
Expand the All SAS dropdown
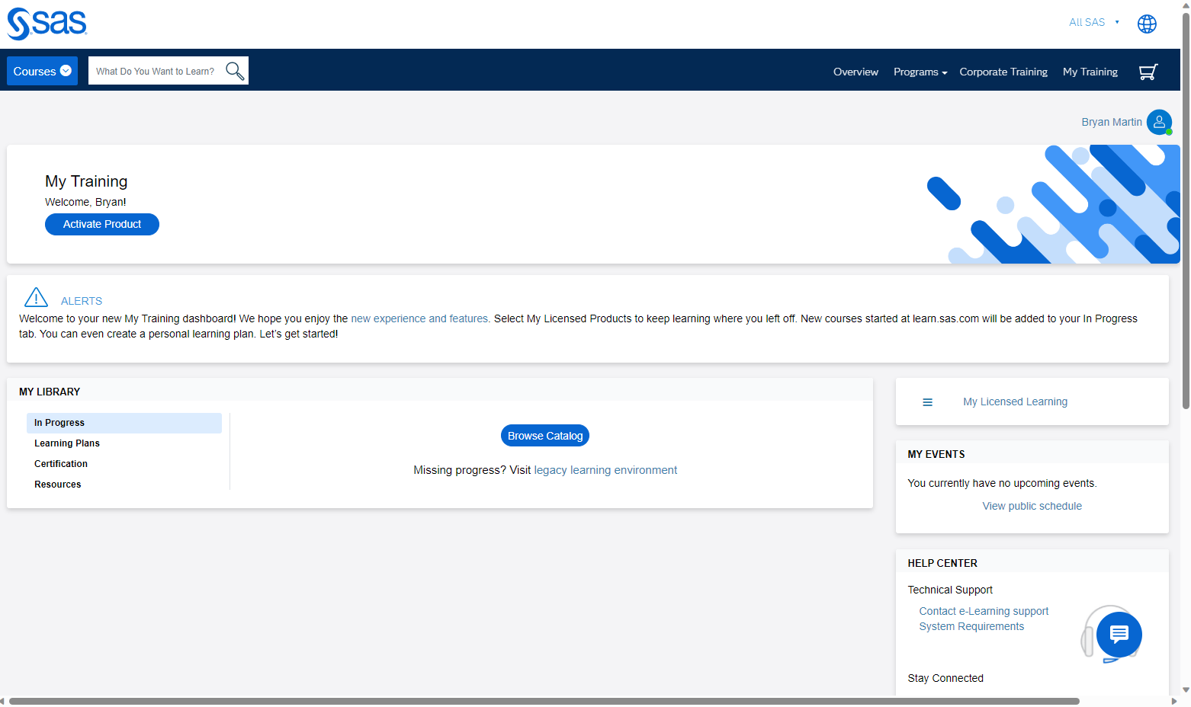tap(1093, 22)
